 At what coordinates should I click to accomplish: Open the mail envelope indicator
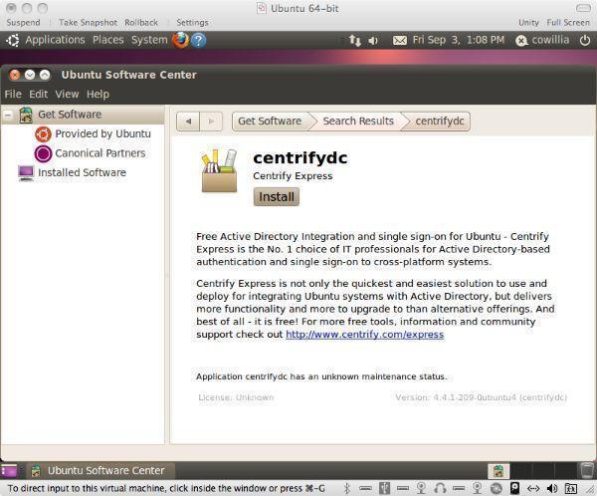point(400,40)
